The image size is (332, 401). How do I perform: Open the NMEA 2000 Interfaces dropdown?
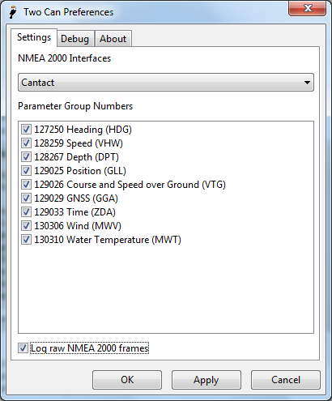(x=166, y=83)
